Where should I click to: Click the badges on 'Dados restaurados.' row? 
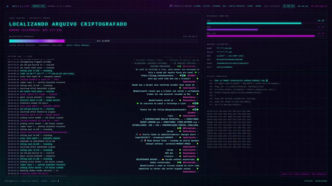(179, 162)
